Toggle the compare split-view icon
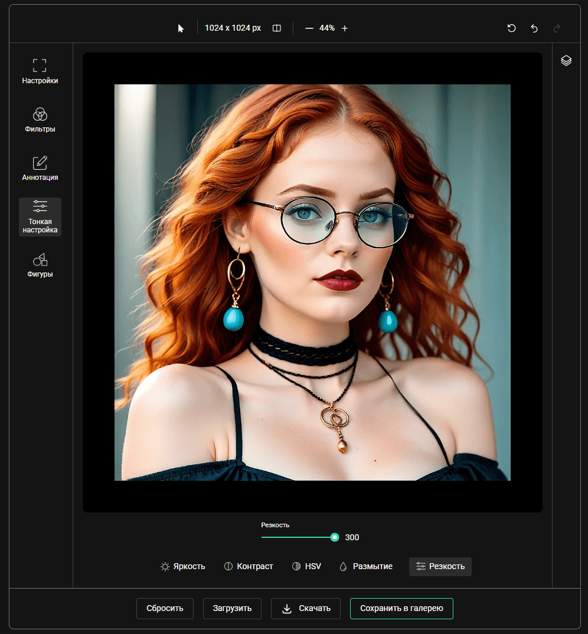588x634 pixels. point(277,28)
